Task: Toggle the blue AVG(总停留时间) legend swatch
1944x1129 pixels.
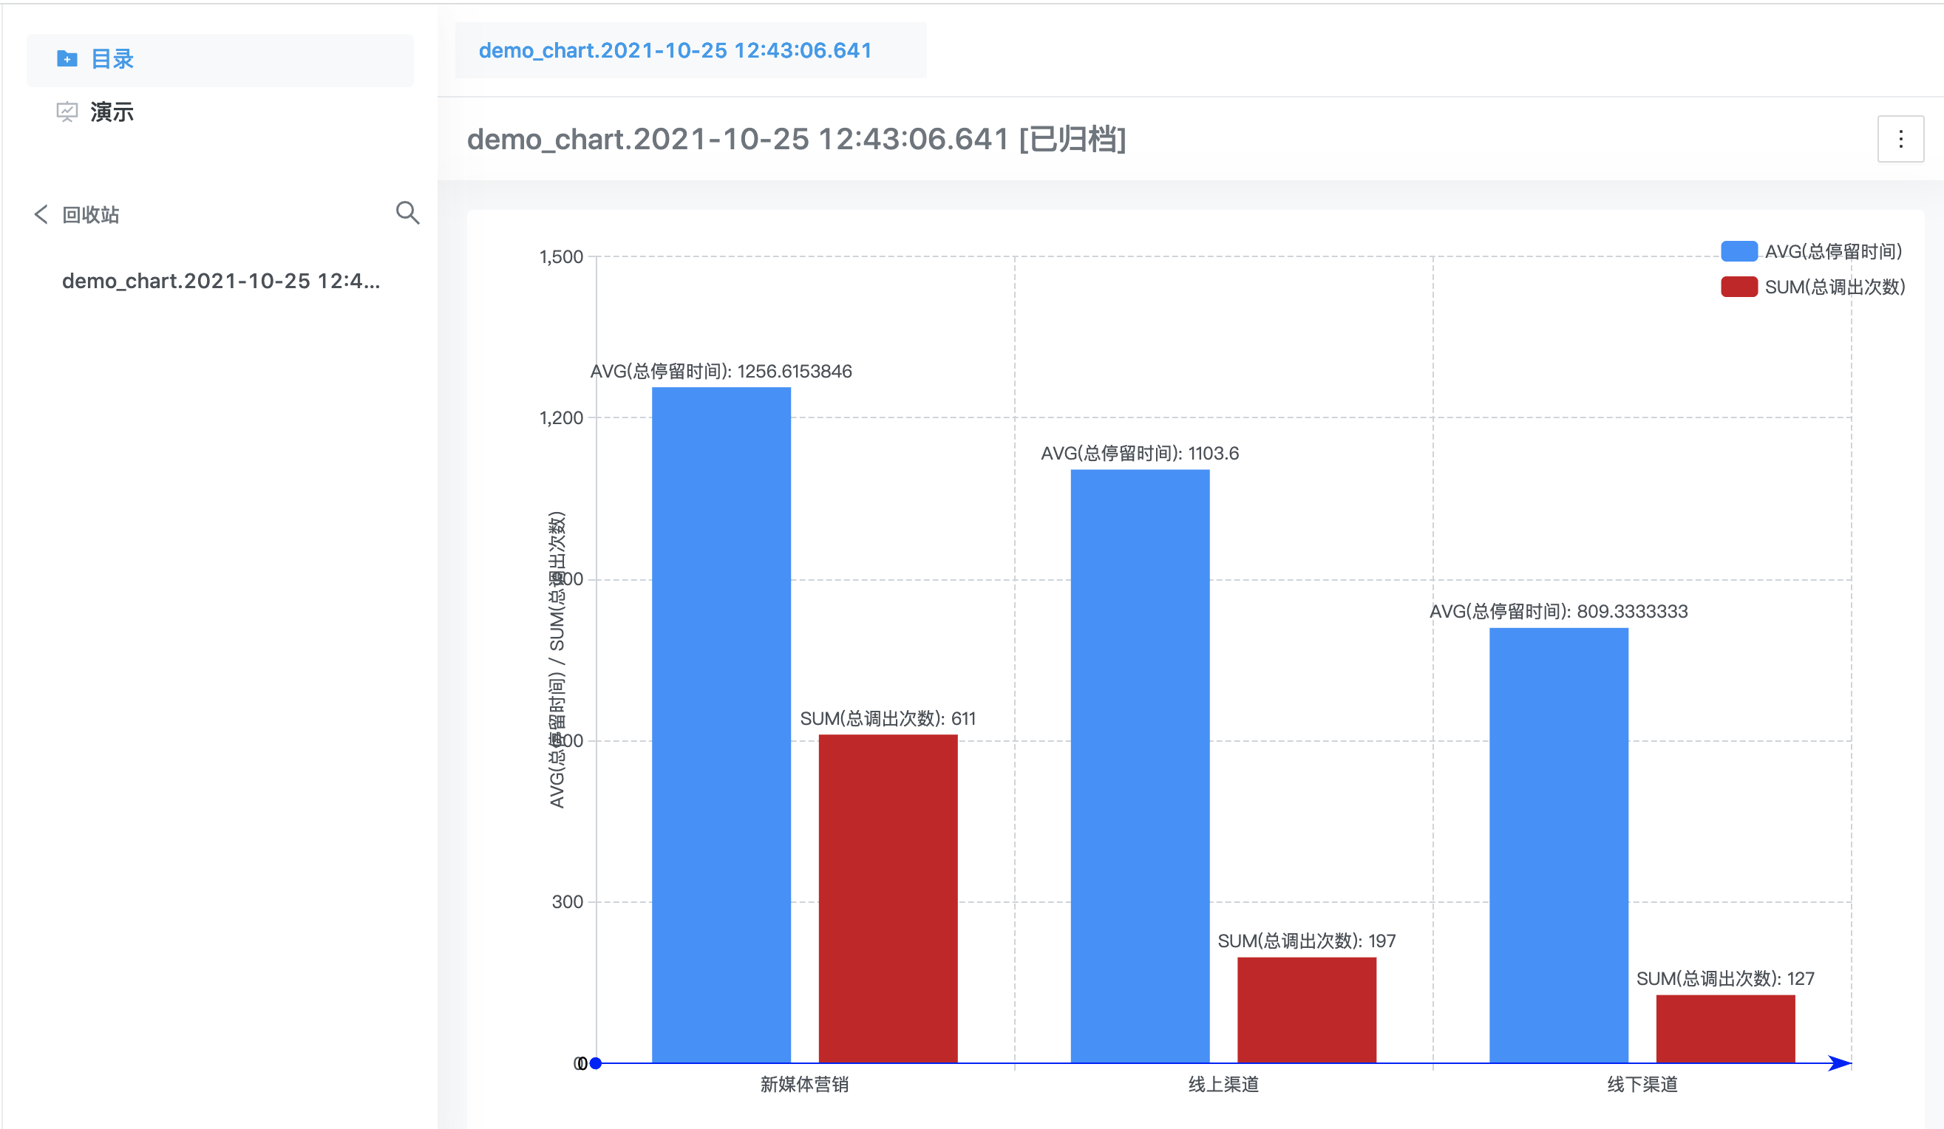Action: (1739, 251)
